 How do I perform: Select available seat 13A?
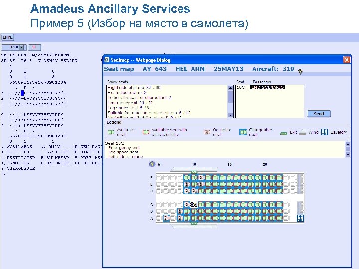(x=216, y=218)
